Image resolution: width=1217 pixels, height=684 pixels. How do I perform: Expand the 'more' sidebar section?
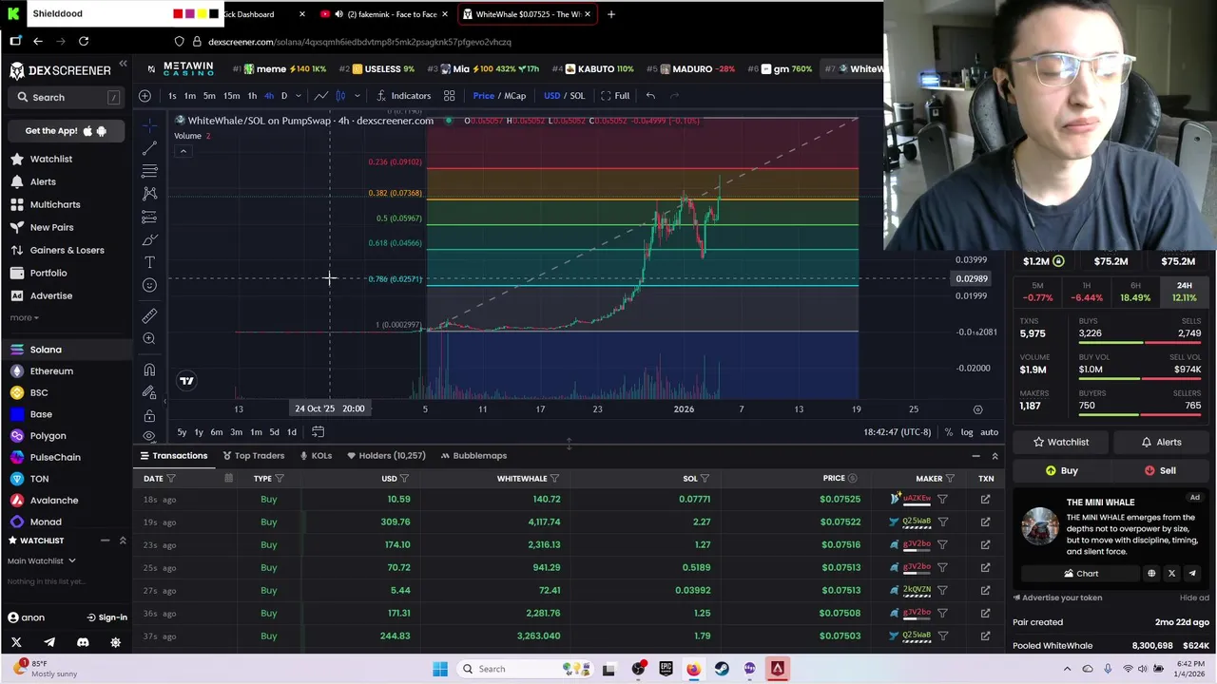[24, 317]
